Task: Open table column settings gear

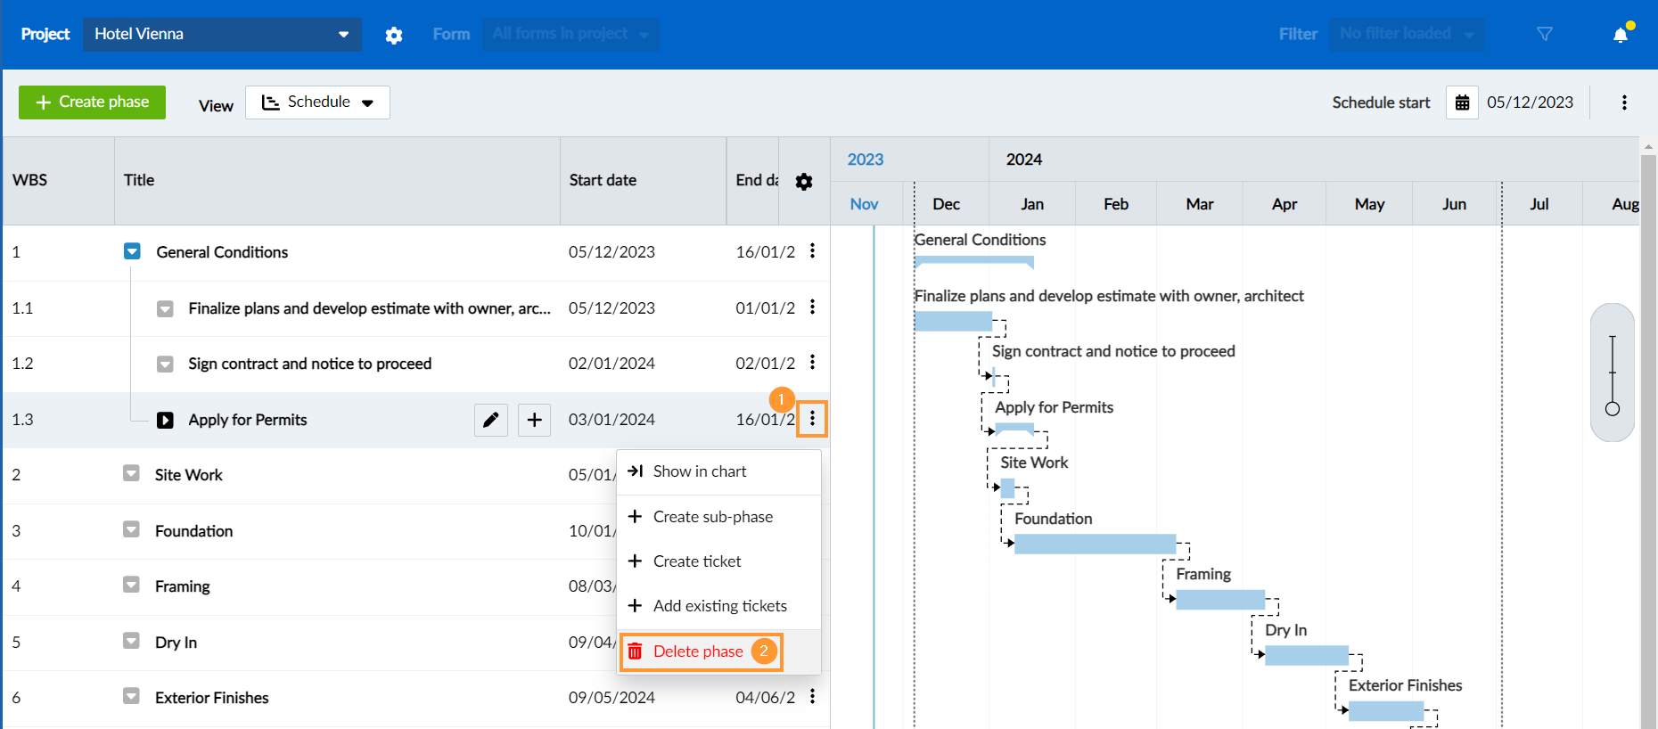Action: pos(804,182)
